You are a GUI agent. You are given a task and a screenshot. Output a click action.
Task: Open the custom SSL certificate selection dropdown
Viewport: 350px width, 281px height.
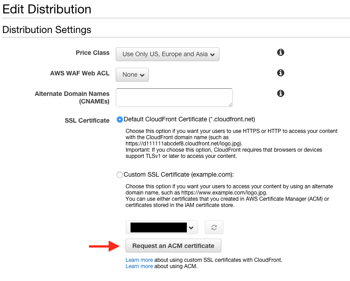tap(162, 227)
